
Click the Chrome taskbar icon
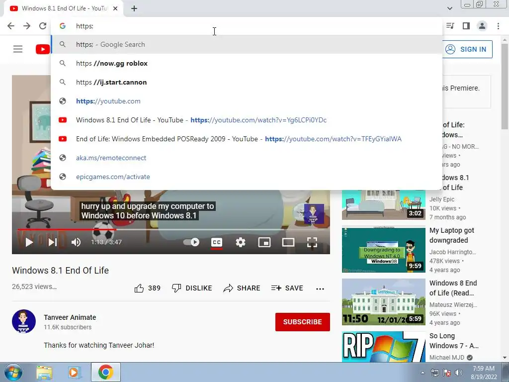(x=105, y=372)
